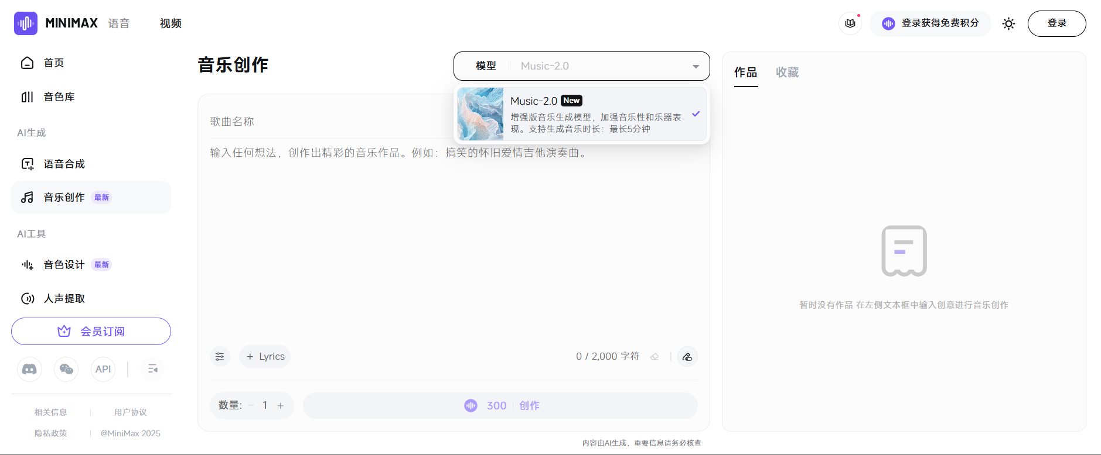Click 内容由AI生成 disclaimer text
The width and height of the screenshot is (1101, 455).
tap(642, 443)
